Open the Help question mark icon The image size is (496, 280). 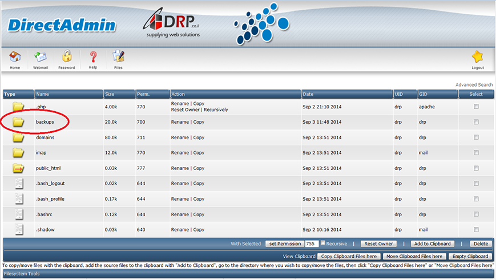pyautogui.click(x=93, y=57)
